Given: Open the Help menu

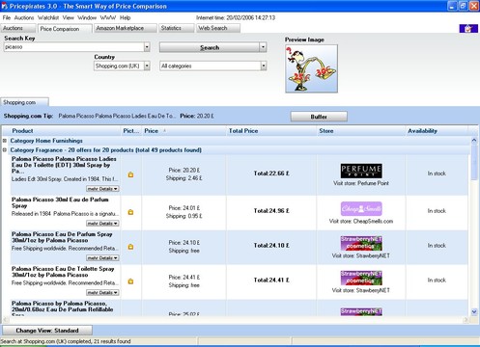Looking at the screenshot, I should pos(125,17).
